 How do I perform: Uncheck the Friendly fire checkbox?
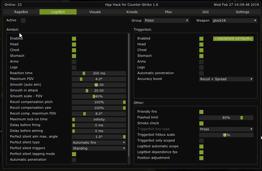[x=201, y=112]
